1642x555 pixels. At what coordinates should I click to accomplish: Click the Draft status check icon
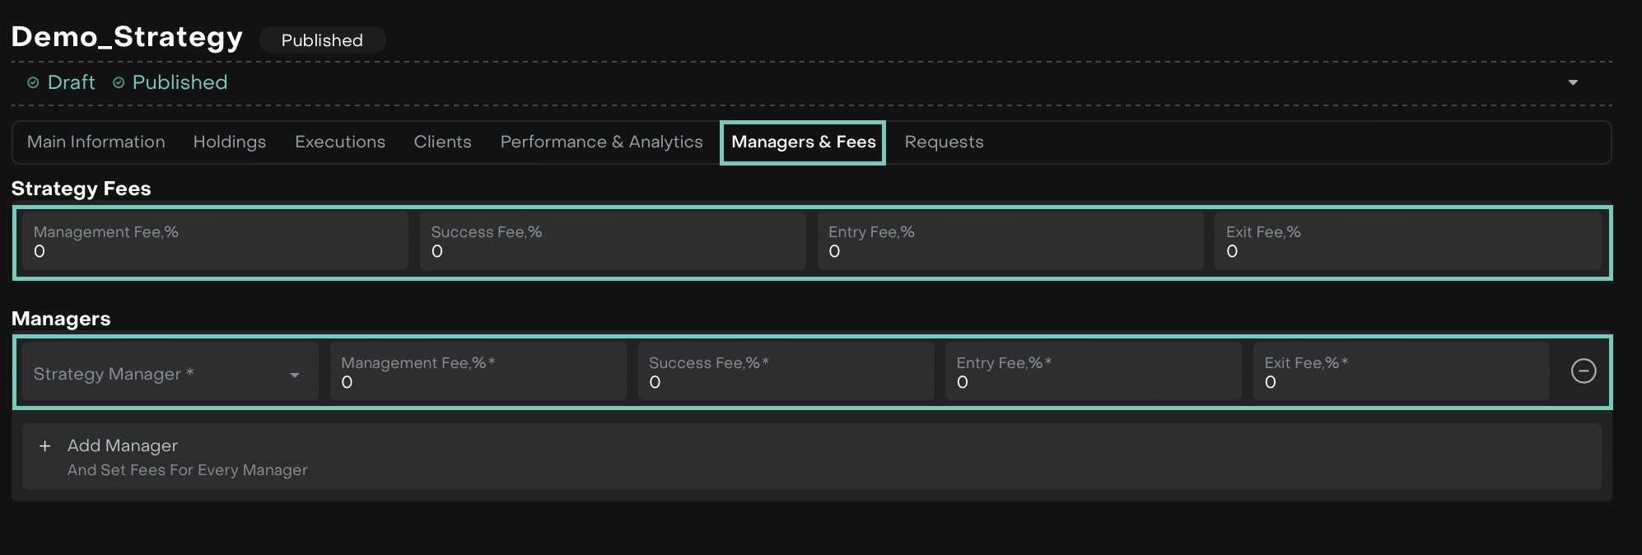33,83
